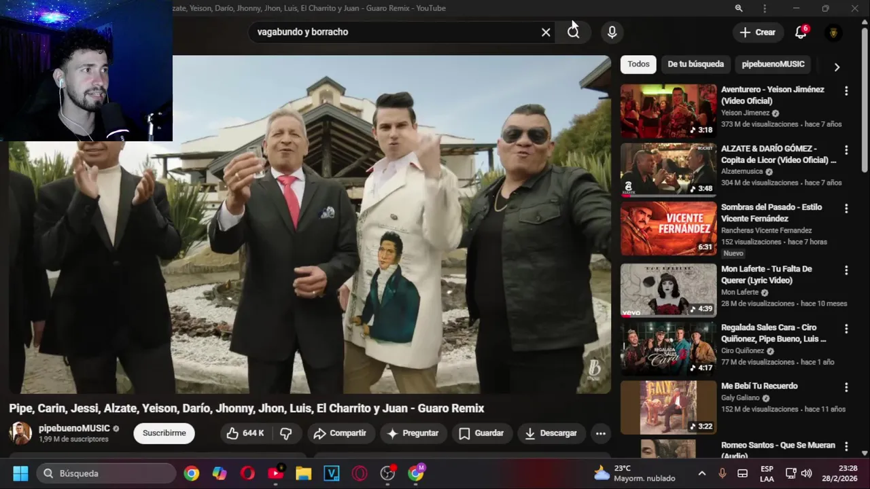Go to Ciro Quiñonez channel name

[742, 351]
